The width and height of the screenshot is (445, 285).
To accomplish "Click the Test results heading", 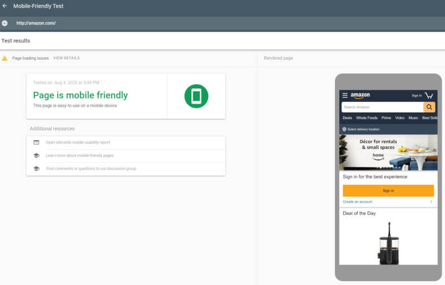I will [16, 41].
